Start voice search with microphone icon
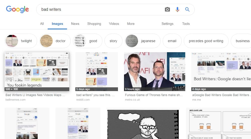 pos(177,10)
